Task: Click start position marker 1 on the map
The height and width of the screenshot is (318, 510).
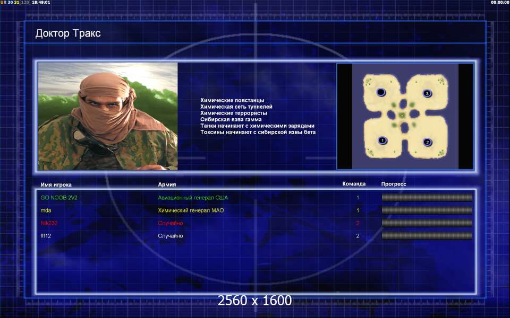Action: tap(382, 140)
